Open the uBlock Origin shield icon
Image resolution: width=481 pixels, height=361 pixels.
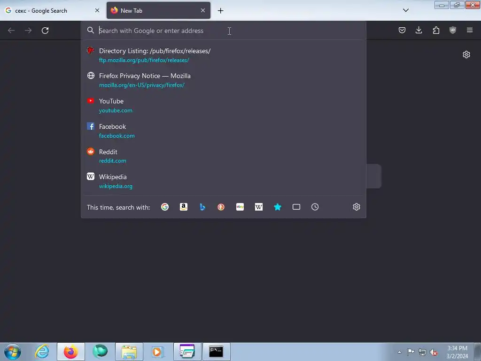point(453,30)
